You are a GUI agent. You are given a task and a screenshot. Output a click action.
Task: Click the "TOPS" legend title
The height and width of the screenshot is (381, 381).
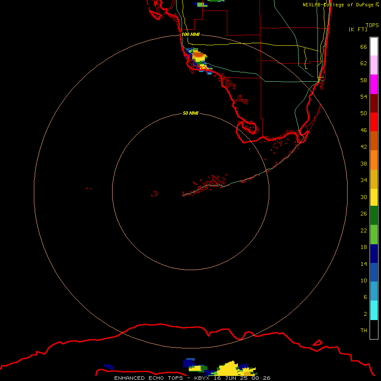(372, 25)
